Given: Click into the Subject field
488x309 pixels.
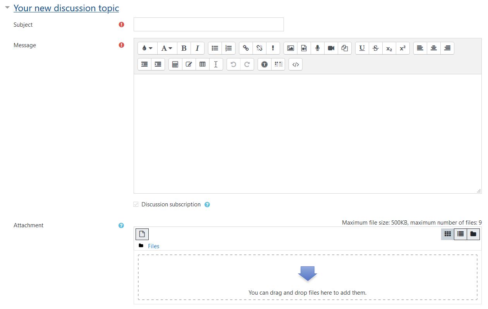Looking at the screenshot, I should (209, 24).
